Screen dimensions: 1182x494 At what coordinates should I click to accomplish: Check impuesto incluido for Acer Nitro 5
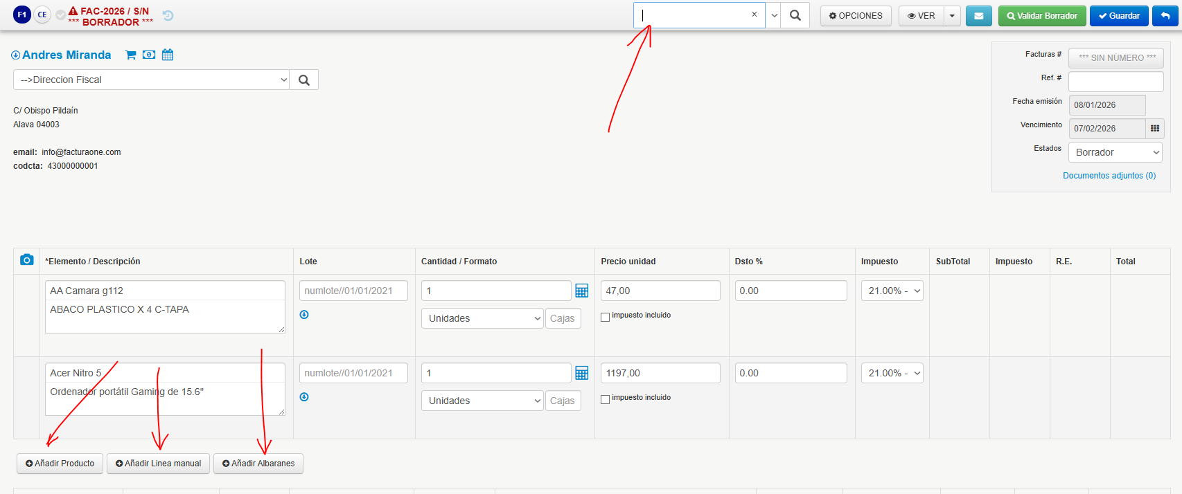point(606,399)
